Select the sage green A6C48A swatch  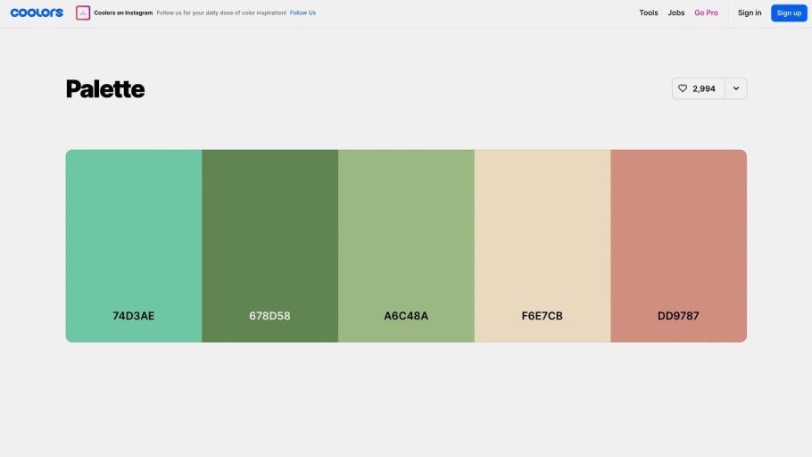click(x=406, y=223)
